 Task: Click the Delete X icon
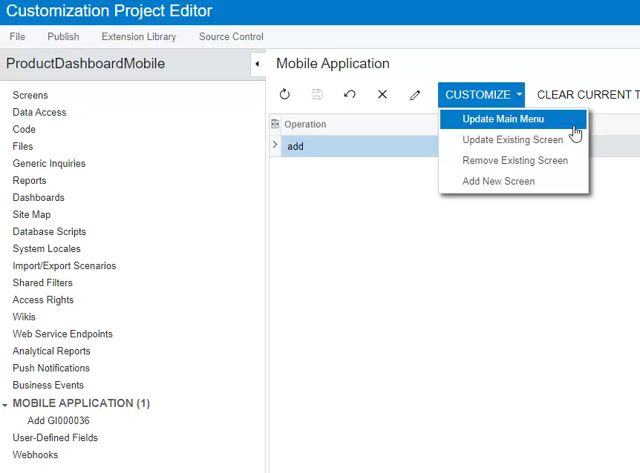click(x=382, y=95)
